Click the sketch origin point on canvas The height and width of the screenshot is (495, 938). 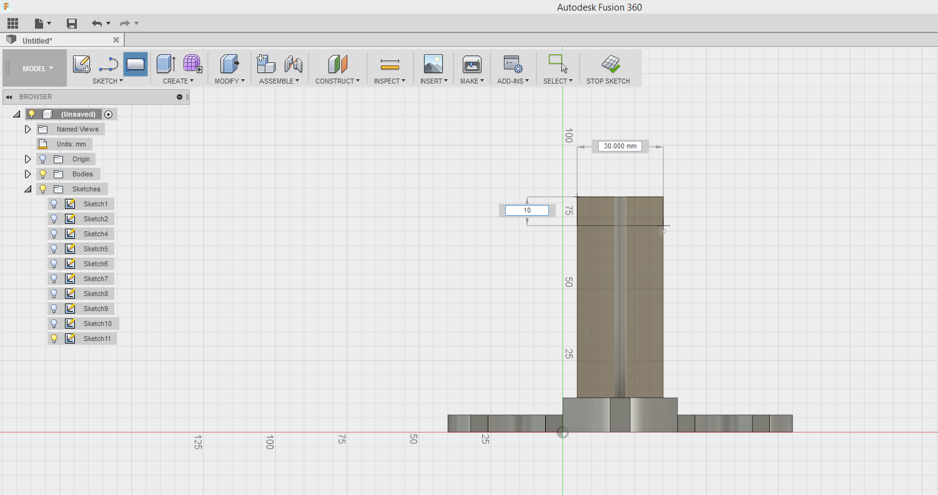(x=562, y=432)
